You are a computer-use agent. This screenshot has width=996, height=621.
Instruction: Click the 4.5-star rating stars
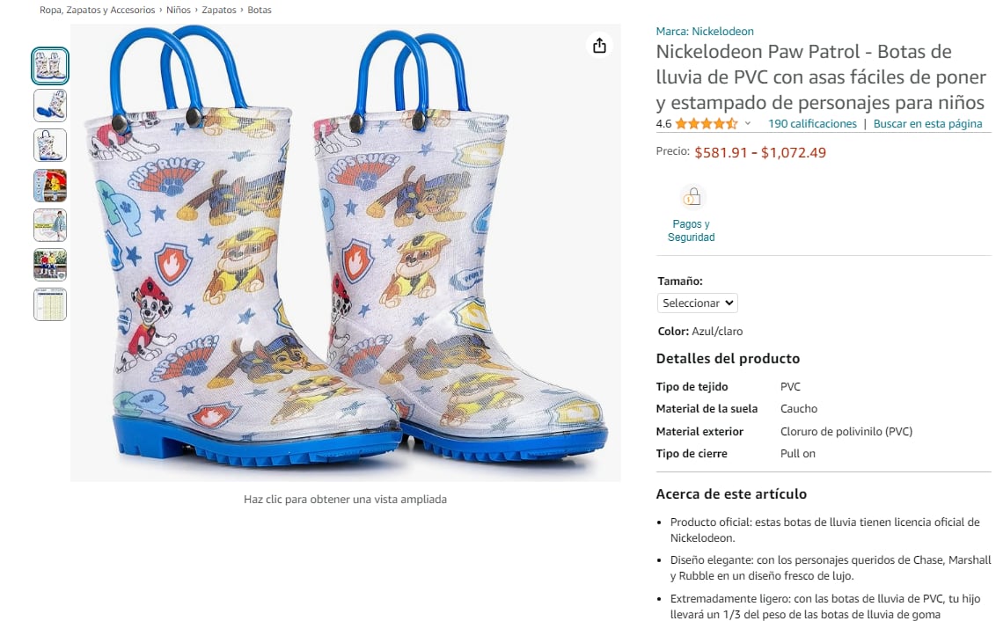pos(706,124)
